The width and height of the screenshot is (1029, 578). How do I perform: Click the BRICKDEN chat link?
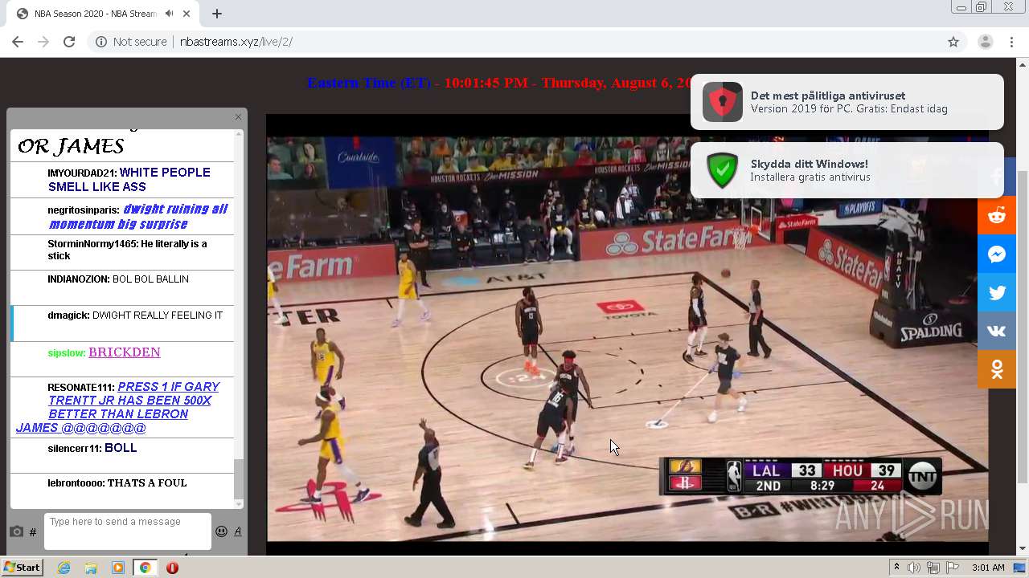(125, 352)
